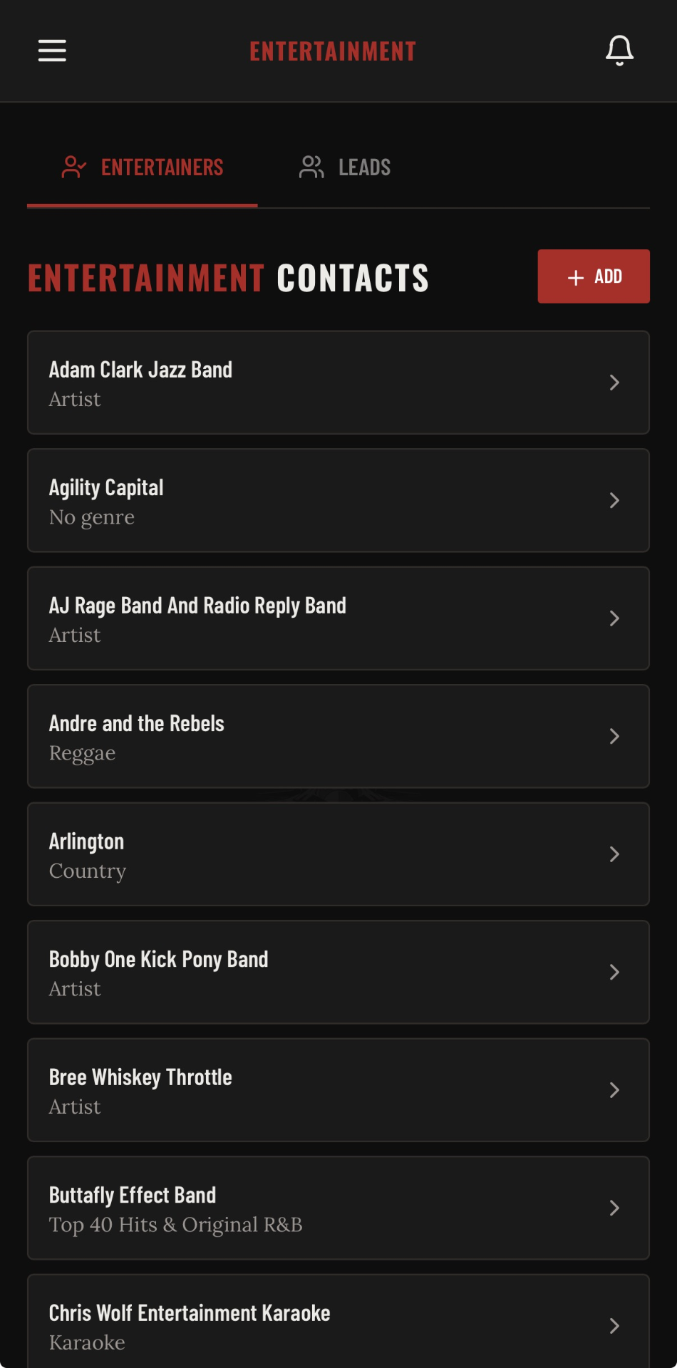The width and height of the screenshot is (677, 1368).
Task: Click the Entertainers person-check icon
Action: pyautogui.click(x=73, y=167)
